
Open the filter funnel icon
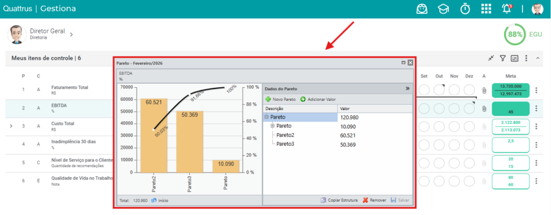(x=503, y=58)
